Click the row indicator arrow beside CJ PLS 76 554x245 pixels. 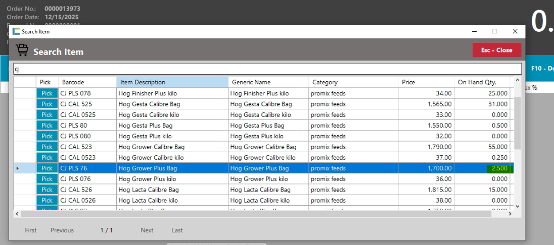pyautogui.click(x=18, y=168)
